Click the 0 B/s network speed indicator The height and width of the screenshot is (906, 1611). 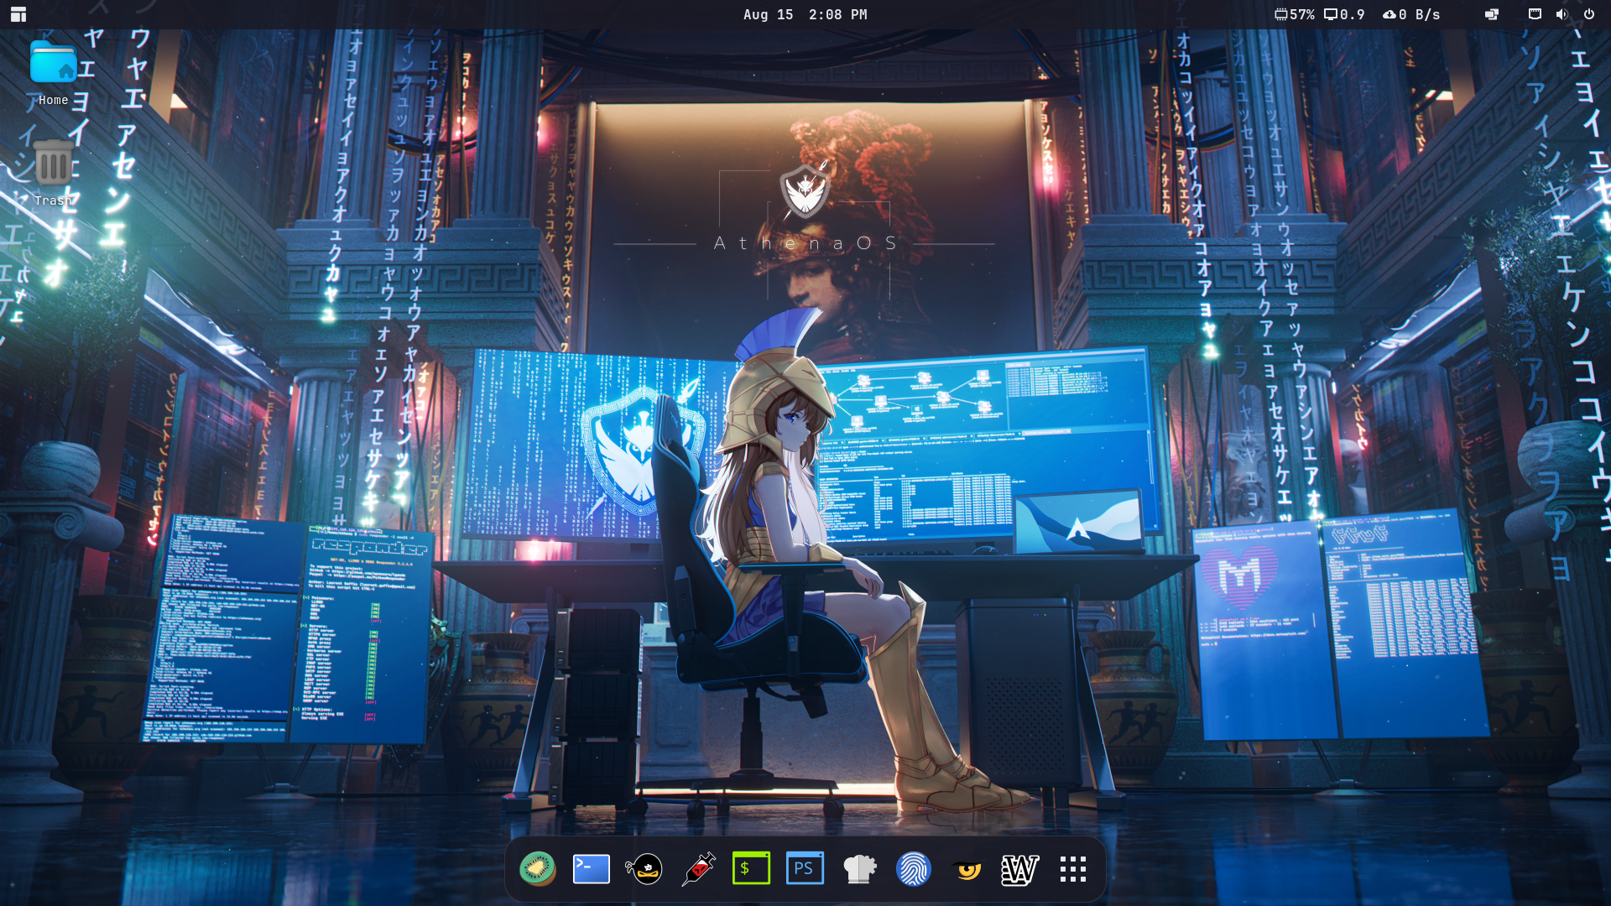[1411, 14]
